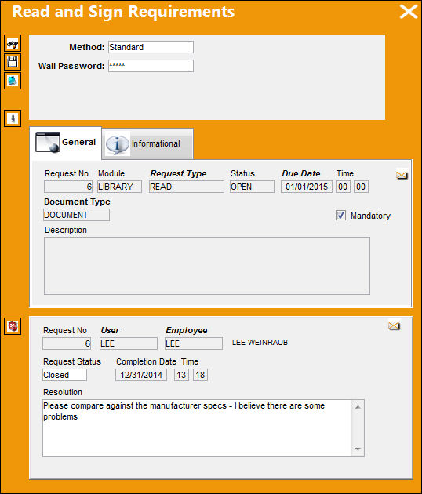422x494 pixels.
Task: Click the binoculars find icon
Action: tap(13, 43)
